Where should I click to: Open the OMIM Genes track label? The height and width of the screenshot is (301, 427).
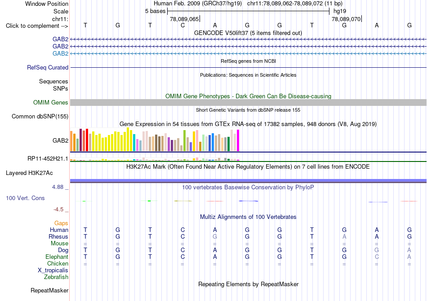tap(51, 102)
